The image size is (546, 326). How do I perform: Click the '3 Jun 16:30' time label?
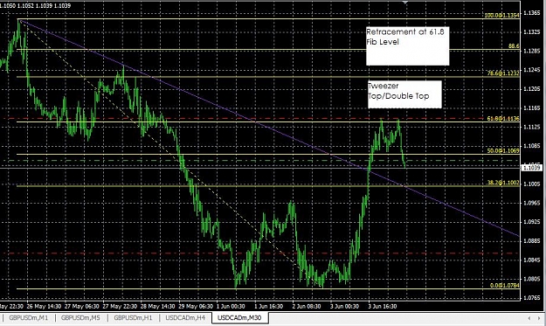(383, 307)
